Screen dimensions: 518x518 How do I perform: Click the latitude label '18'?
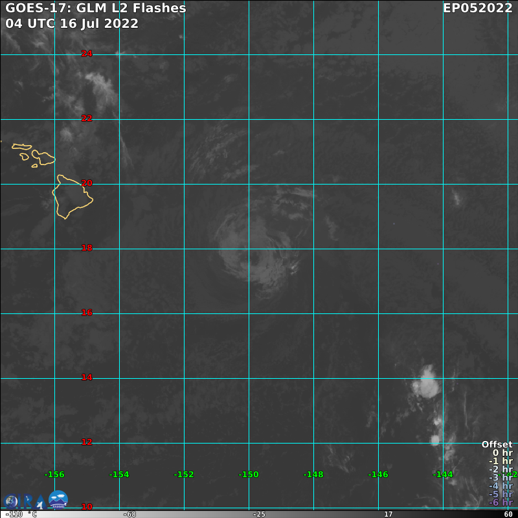click(87, 248)
